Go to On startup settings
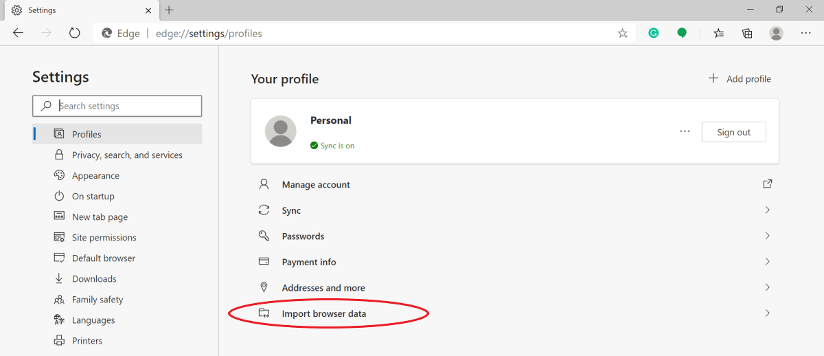 click(117, 196)
